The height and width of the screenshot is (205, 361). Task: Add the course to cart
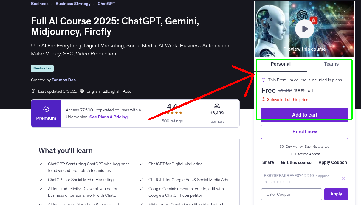[304, 115]
